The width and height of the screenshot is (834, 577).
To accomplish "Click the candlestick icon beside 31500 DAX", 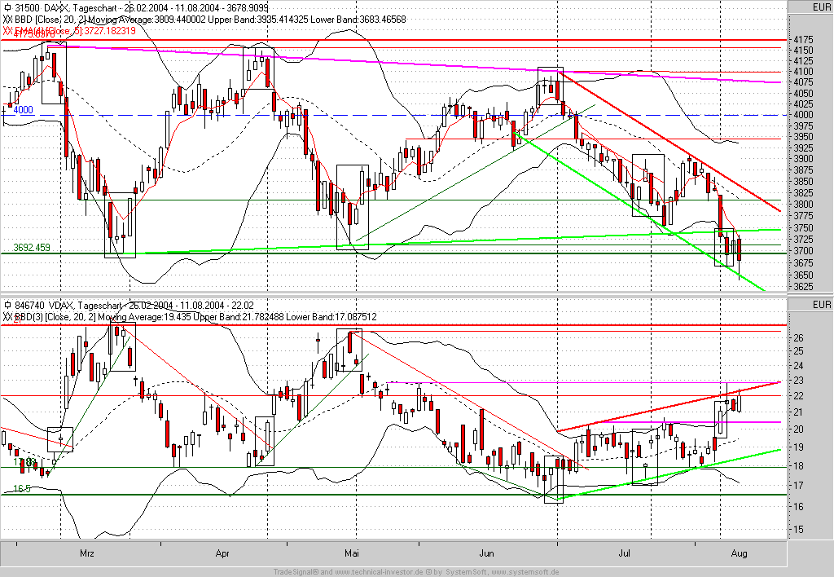I will coord(8,7).
